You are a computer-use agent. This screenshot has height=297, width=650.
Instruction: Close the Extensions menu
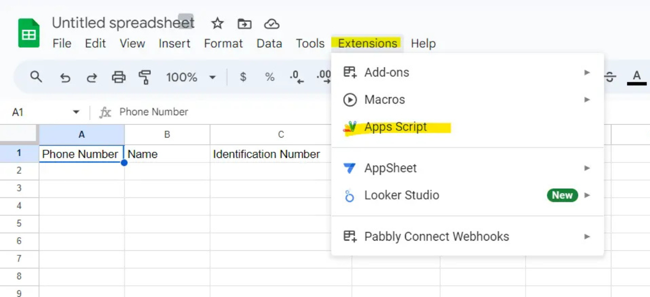[368, 44]
